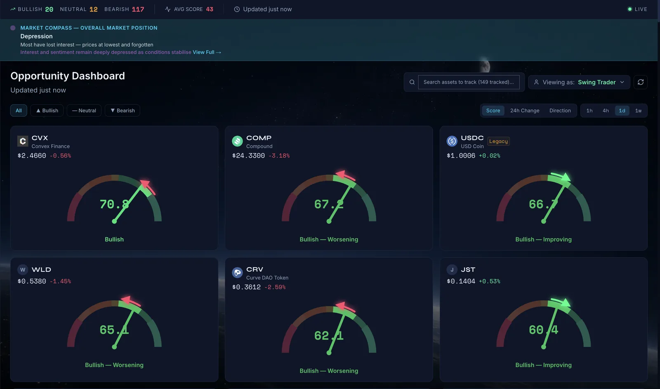
Task: Click the CVX score gauge showing 70.8
Action: [x=114, y=200]
